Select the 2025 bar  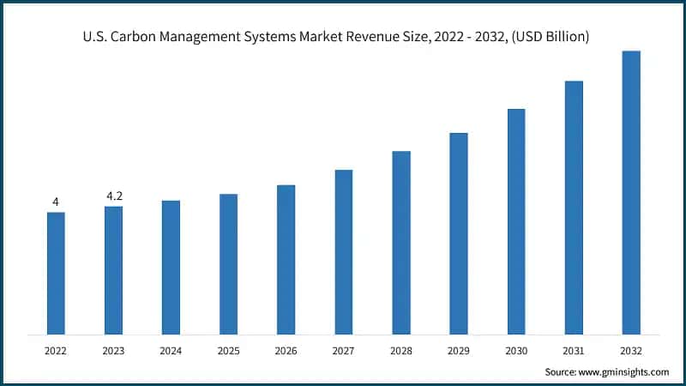(228, 264)
